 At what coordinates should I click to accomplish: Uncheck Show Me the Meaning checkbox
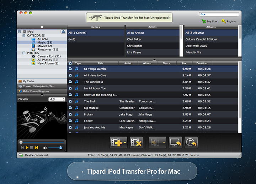coord(70,95)
